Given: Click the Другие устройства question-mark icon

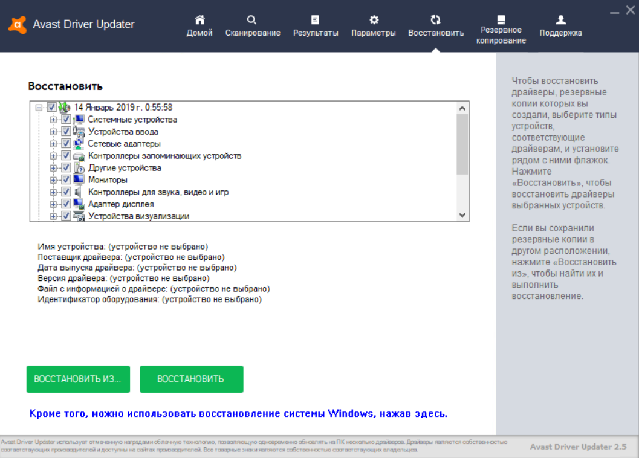Looking at the screenshot, I should (79, 168).
